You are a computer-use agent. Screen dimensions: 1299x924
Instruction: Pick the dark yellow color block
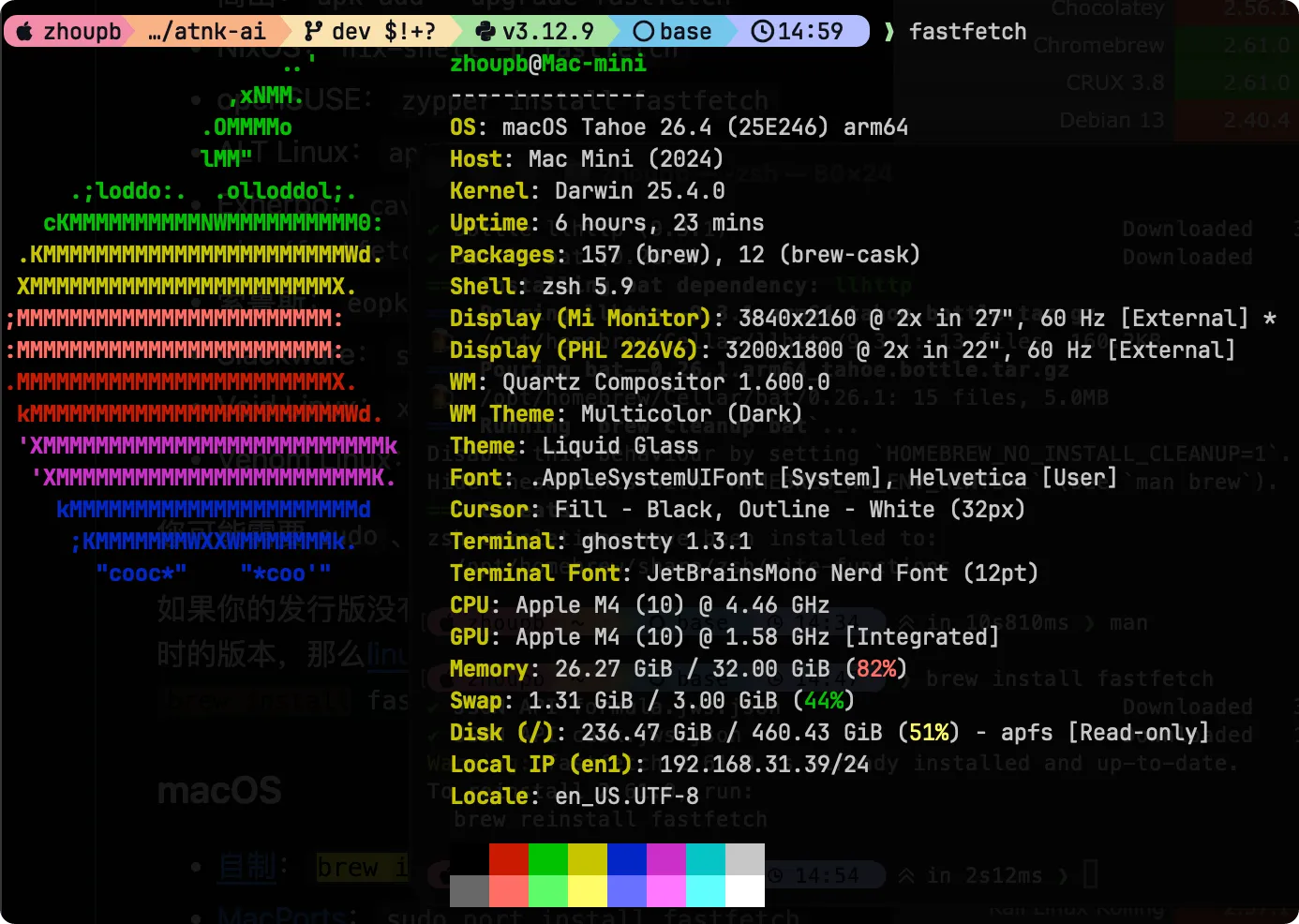pyautogui.click(x=588, y=859)
